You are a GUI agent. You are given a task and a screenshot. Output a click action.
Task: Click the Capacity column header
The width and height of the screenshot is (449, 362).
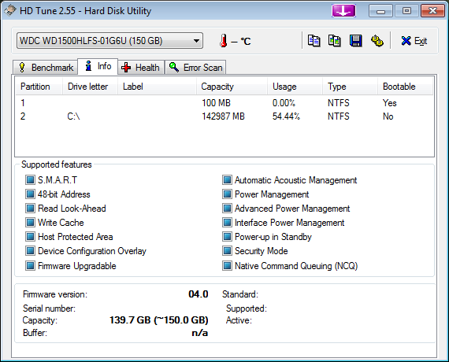[x=232, y=87]
